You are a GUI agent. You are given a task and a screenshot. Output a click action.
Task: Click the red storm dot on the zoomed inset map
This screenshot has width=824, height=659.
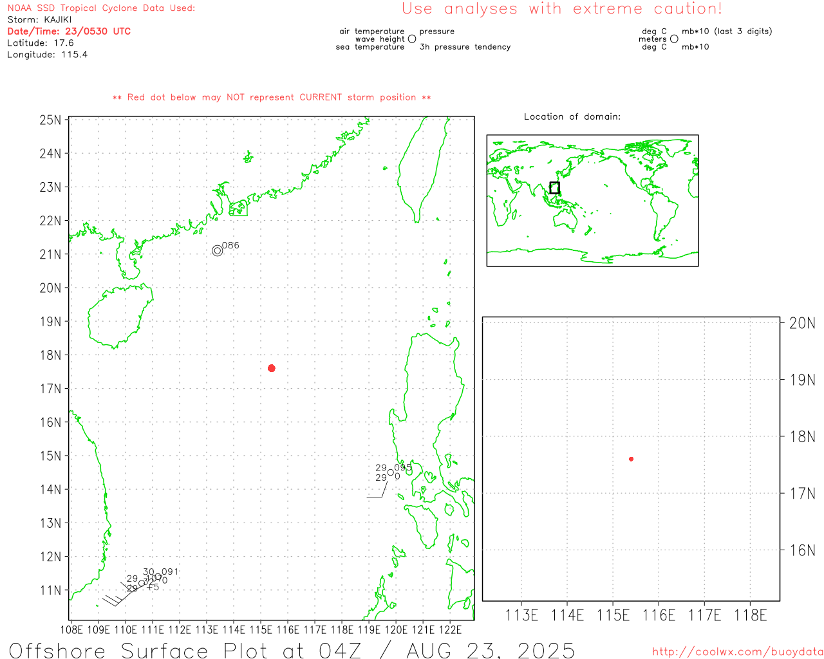point(632,459)
